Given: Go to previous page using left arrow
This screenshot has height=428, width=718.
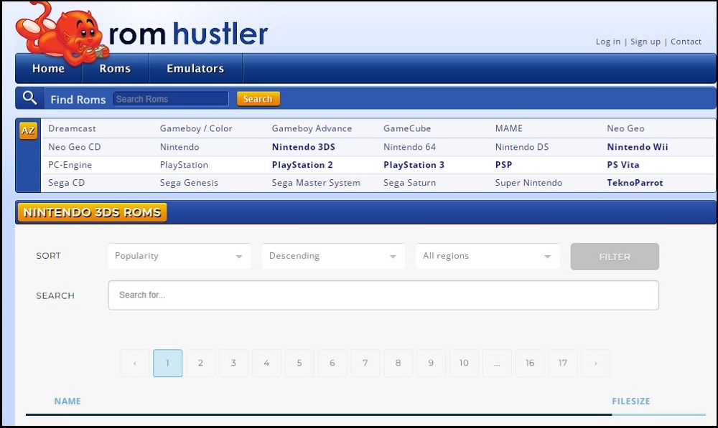Looking at the screenshot, I should (x=135, y=363).
